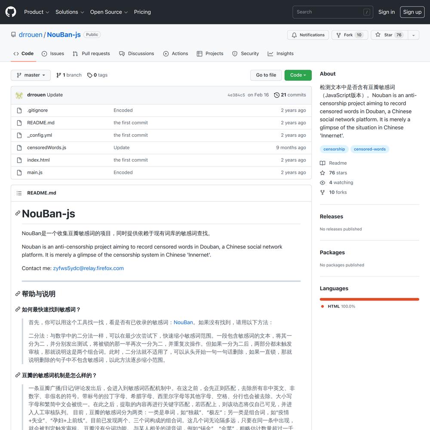Switch to the Security tab
This screenshot has width=430, height=430.
click(246, 54)
